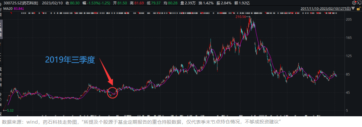This screenshot has width=362, height=127.
Task: Select the K线图 sidebar tab
Action: (1, 30)
